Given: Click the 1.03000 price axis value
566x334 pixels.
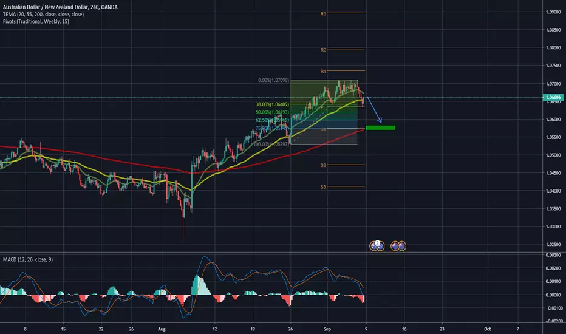Looking at the screenshot, I should click(553, 227).
